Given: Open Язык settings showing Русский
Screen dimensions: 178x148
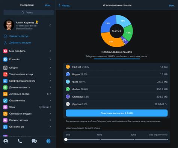Looking at the screenshot, I should 27,107.
